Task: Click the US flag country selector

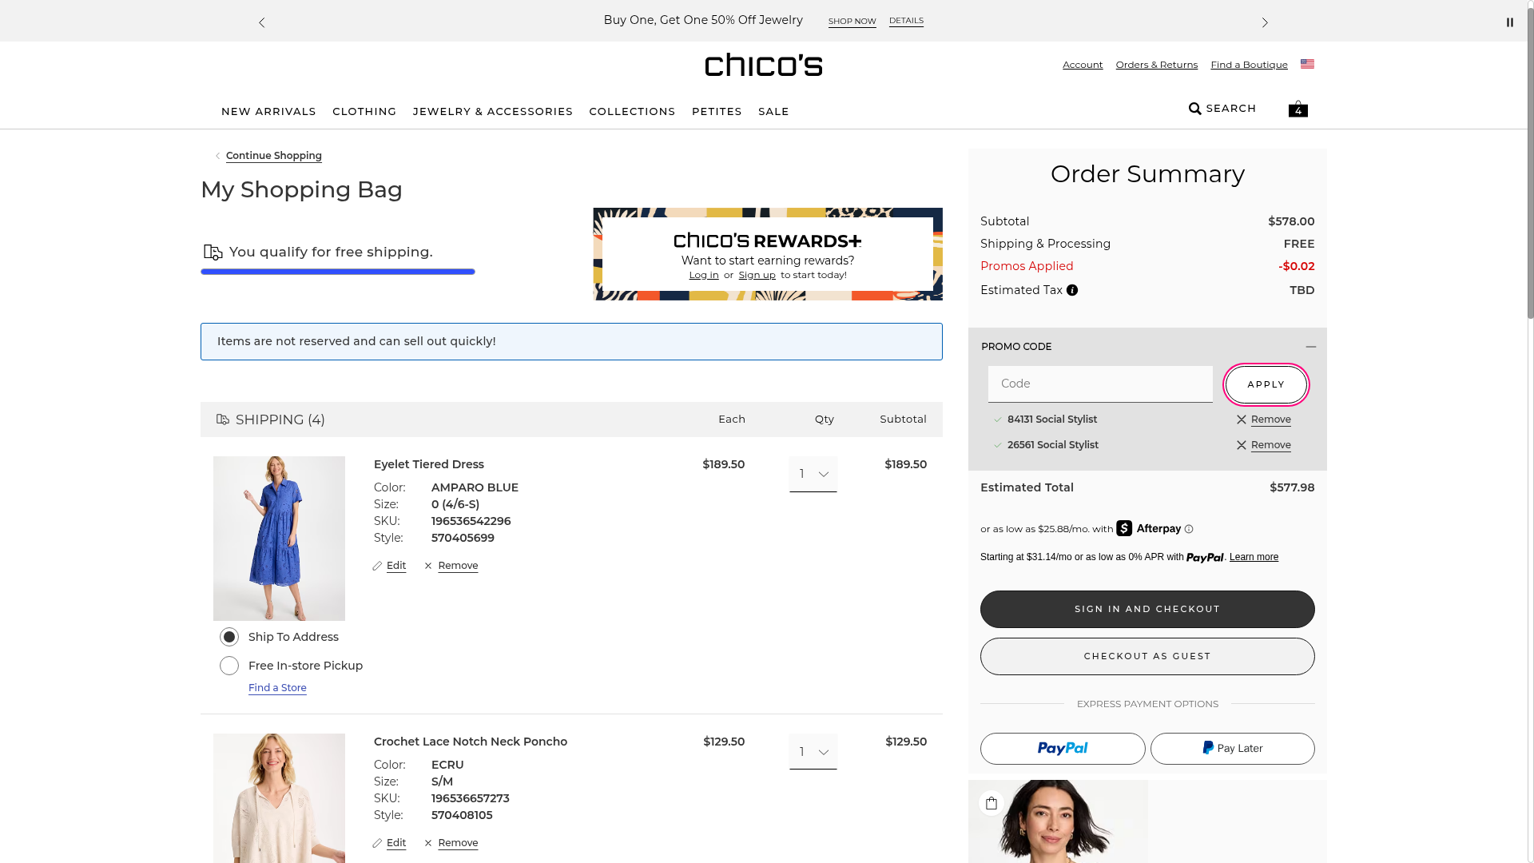Action: [x=1307, y=64]
